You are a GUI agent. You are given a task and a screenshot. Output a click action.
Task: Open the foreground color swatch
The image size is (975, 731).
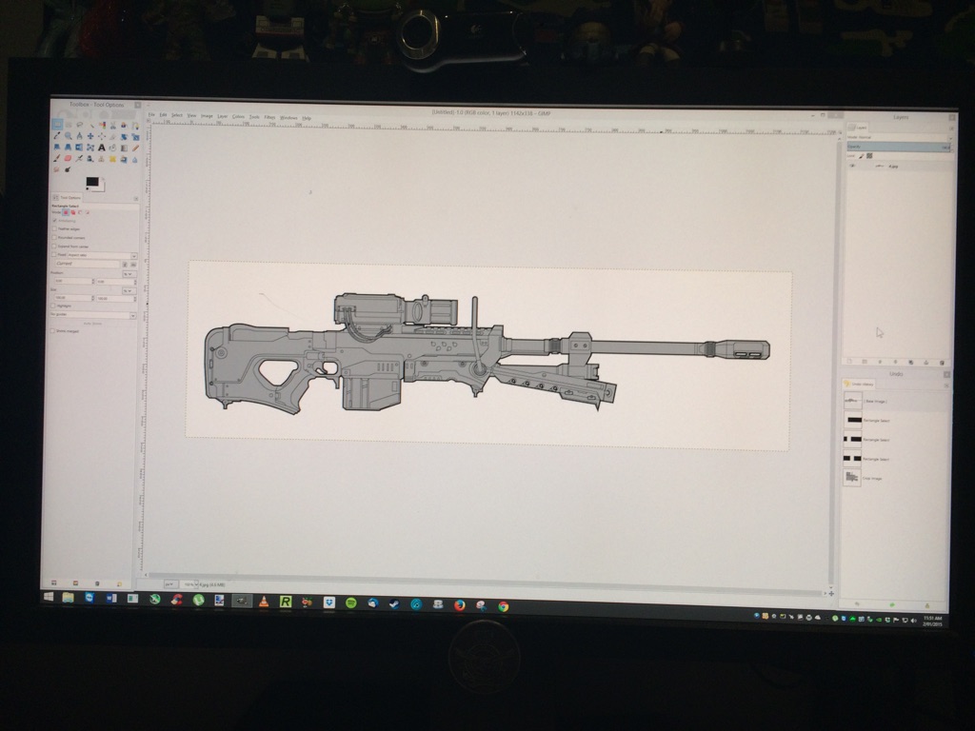pyautogui.click(x=91, y=182)
